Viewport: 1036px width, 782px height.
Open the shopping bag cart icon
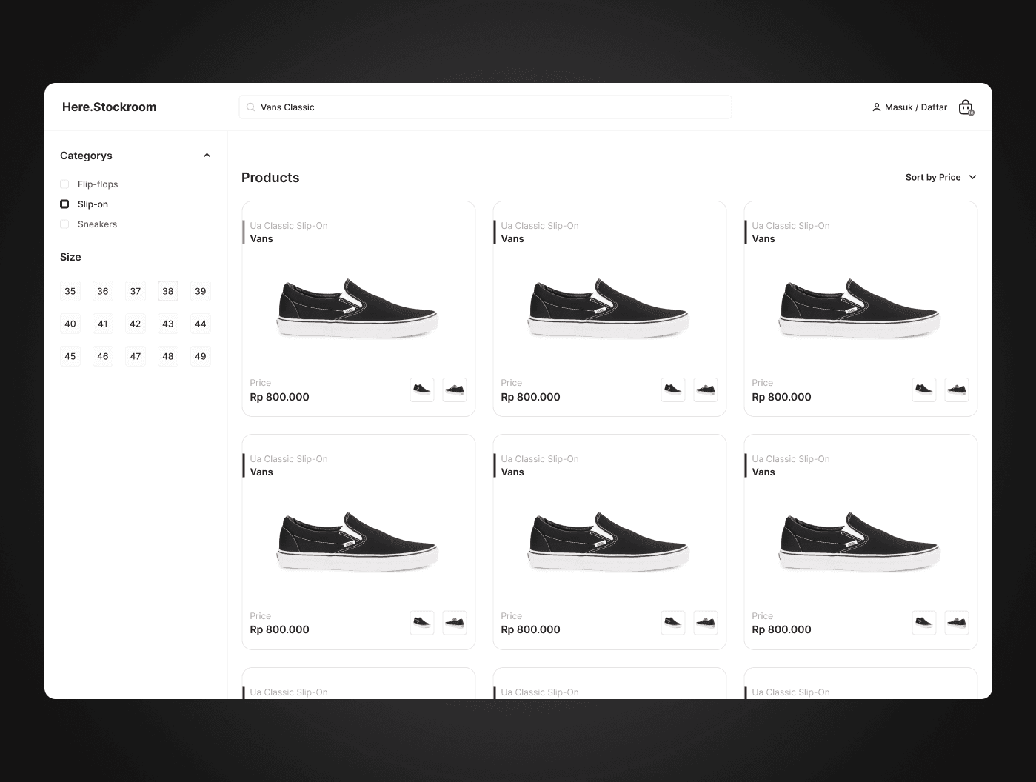coord(966,107)
